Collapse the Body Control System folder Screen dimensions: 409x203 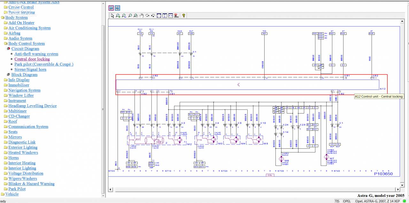click(27, 43)
